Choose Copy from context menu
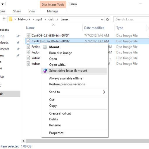 pos(74,106)
